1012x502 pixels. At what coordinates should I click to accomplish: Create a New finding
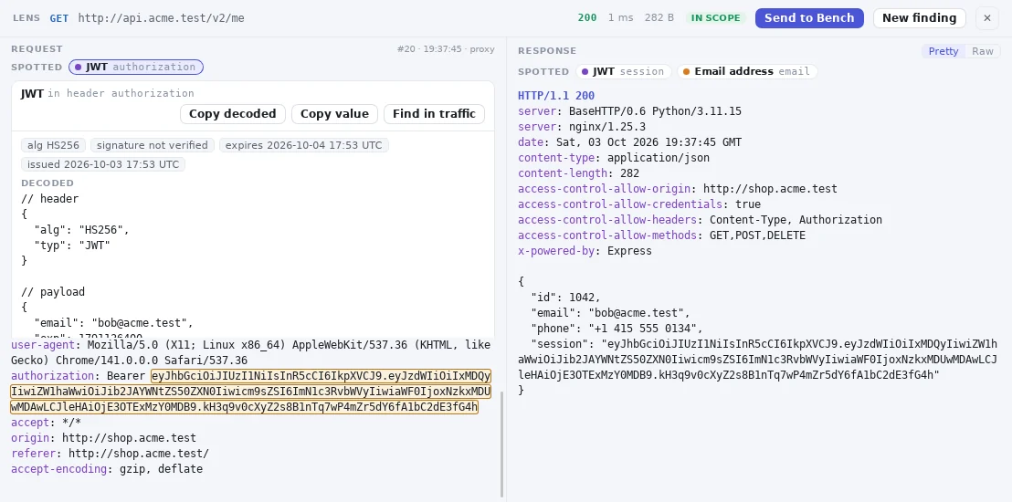(x=919, y=18)
